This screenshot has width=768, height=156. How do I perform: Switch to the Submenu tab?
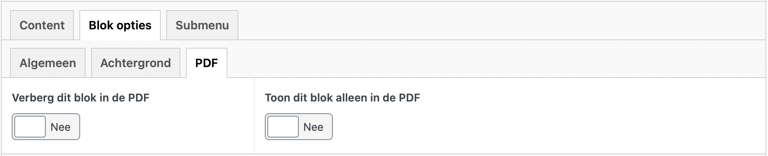point(202,25)
